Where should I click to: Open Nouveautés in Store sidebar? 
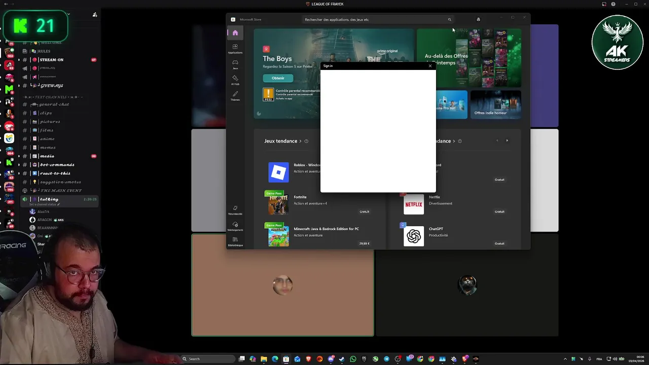click(235, 210)
